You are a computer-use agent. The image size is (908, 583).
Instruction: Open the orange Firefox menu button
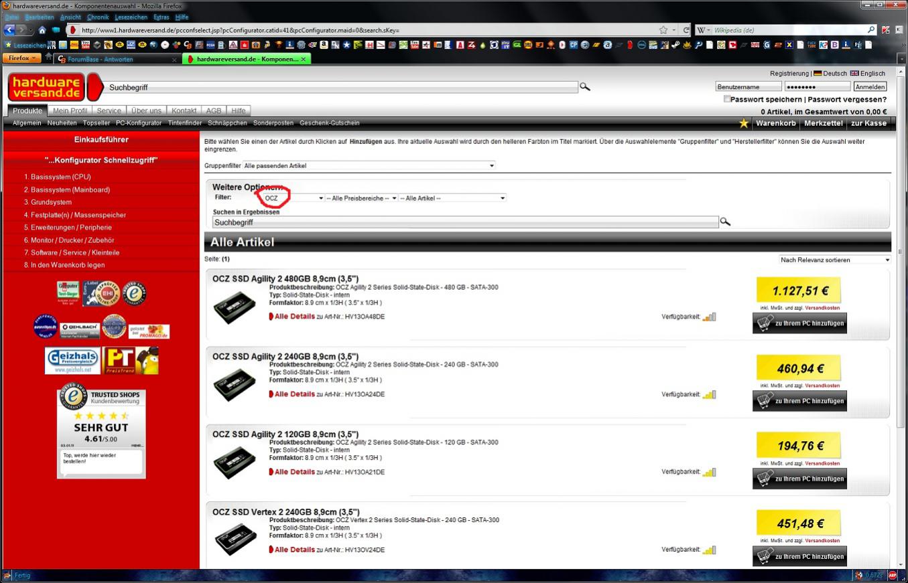tap(23, 58)
